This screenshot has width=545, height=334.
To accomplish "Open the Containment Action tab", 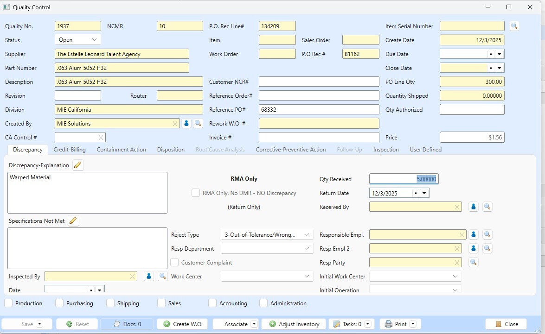I will (122, 149).
